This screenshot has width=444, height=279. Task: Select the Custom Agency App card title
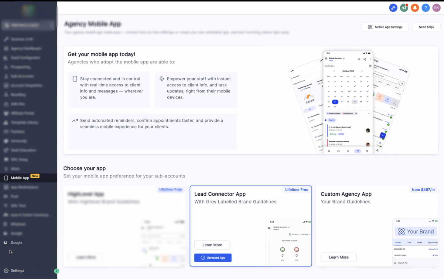(x=346, y=194)
